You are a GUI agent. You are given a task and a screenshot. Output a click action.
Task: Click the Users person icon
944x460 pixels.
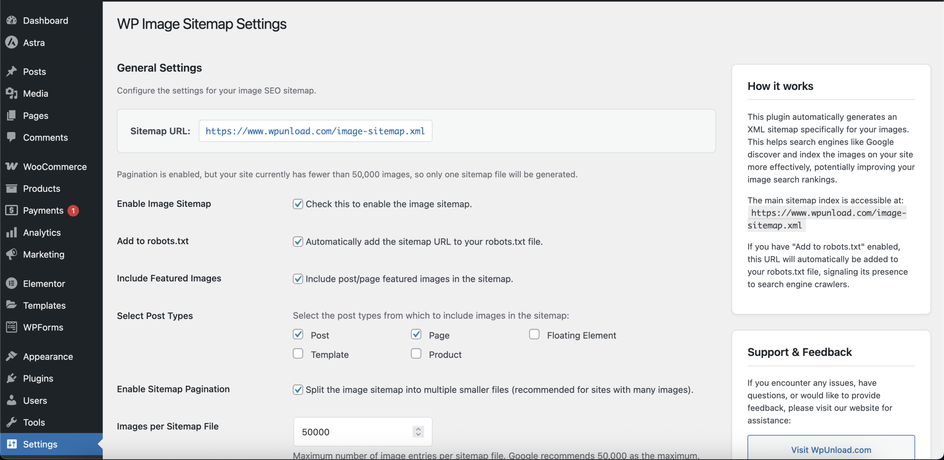(11, 400)
